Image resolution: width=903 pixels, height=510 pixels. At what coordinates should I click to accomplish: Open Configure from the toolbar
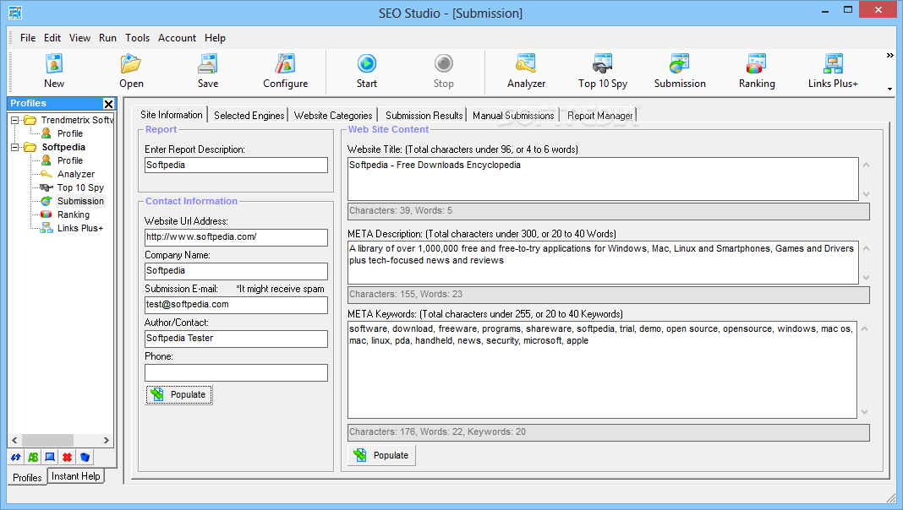(x=285, y=71)
